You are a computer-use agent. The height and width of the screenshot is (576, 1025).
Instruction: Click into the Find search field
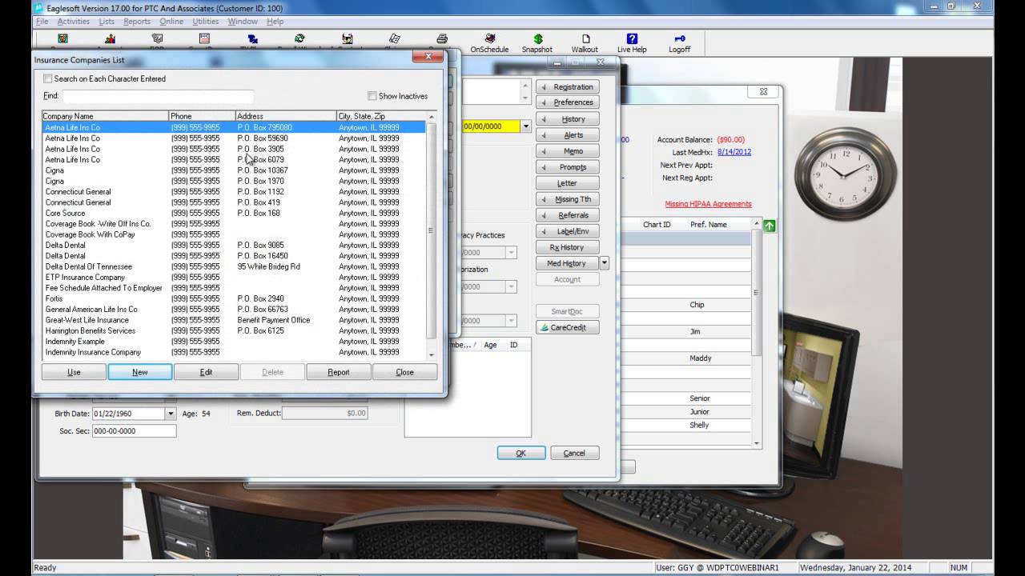[x=158, y=96]
